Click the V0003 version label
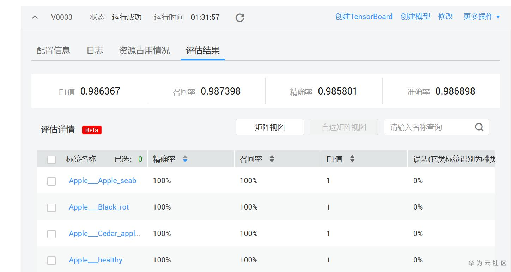511x272 pixels. click(62, 17)
